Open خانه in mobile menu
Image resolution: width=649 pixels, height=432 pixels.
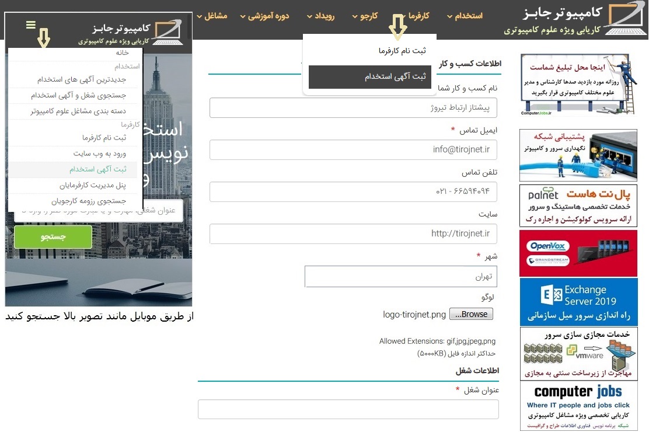[x=121, y=53]
